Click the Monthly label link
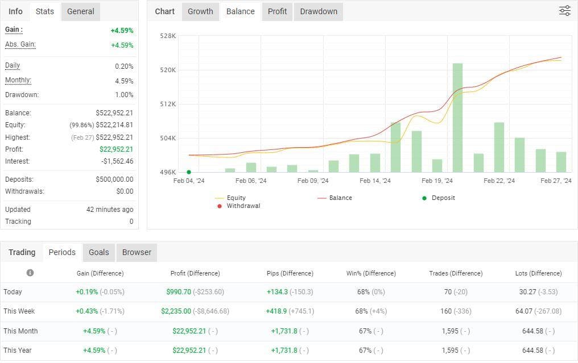 coord(18,80)
